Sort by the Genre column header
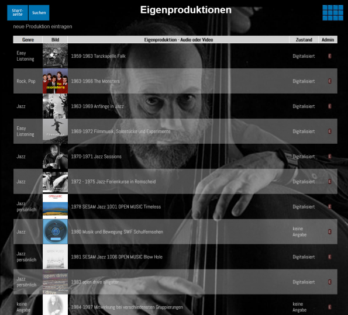 click(28, 40)
